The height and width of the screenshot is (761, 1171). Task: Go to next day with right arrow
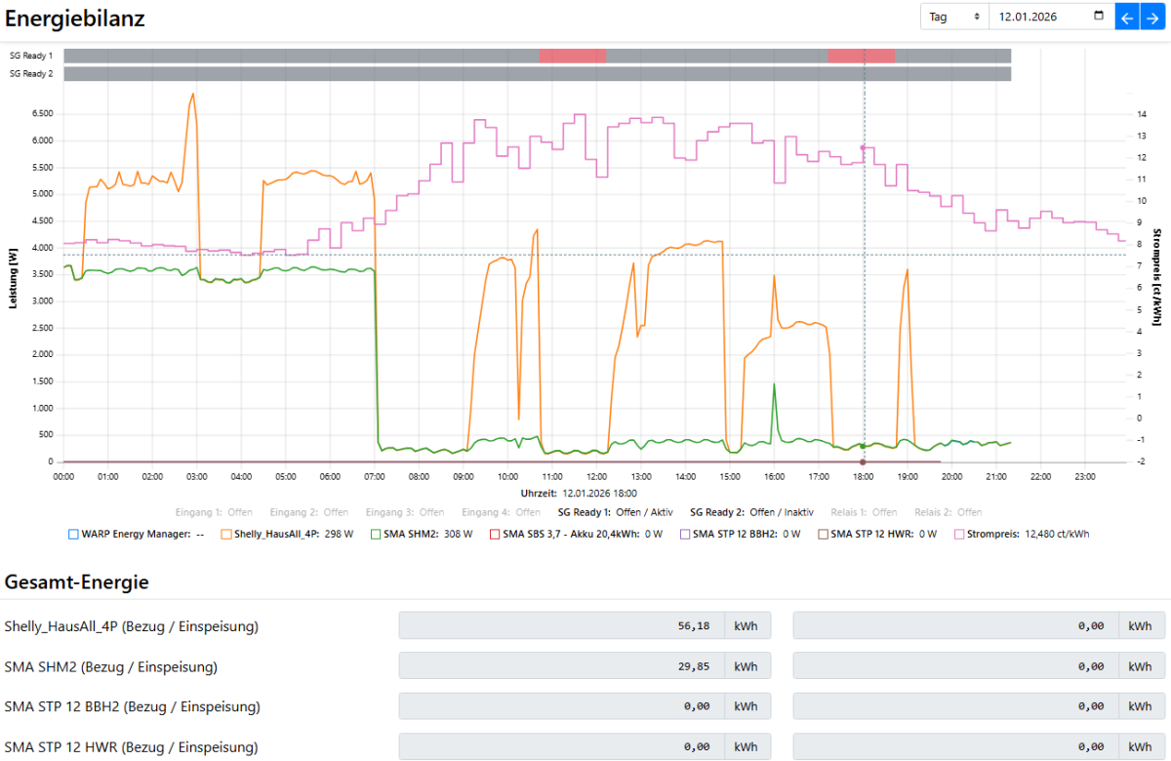[x=1151, y=17]
